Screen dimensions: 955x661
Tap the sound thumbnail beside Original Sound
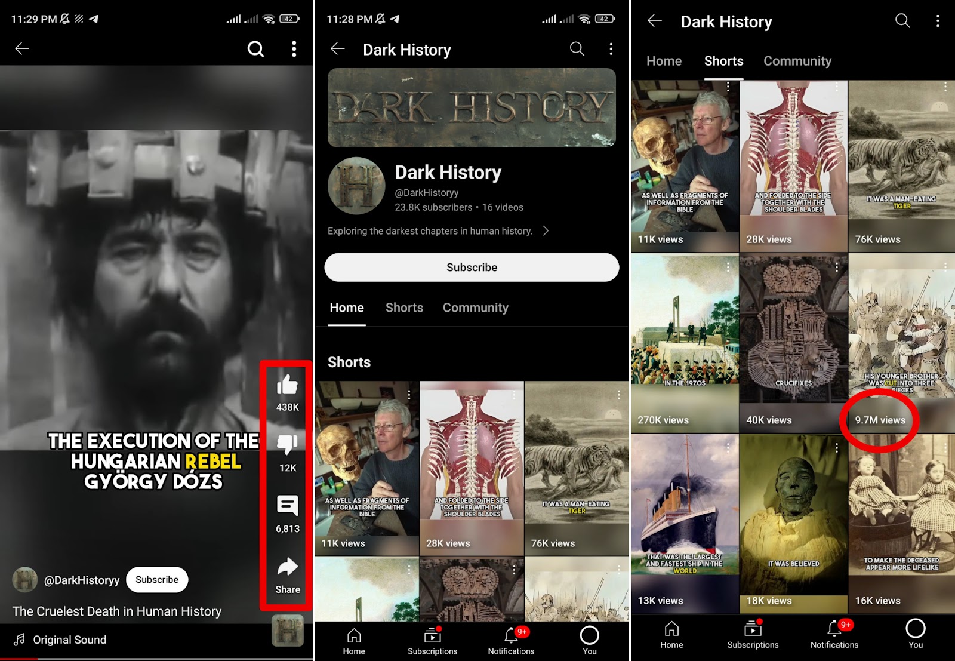pos(288,631)
